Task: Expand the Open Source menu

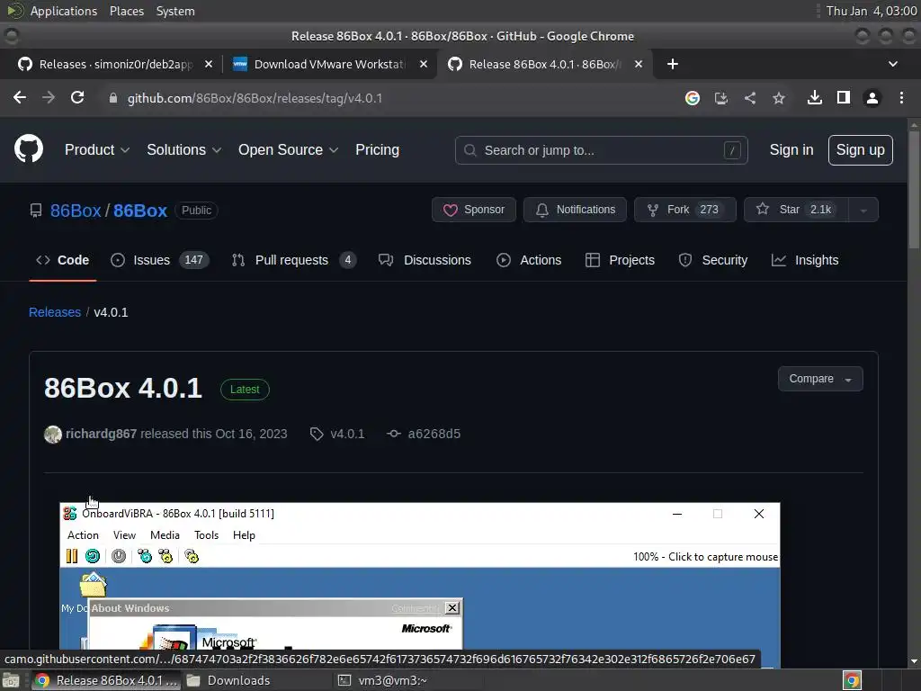Action: tap(288, 150)
